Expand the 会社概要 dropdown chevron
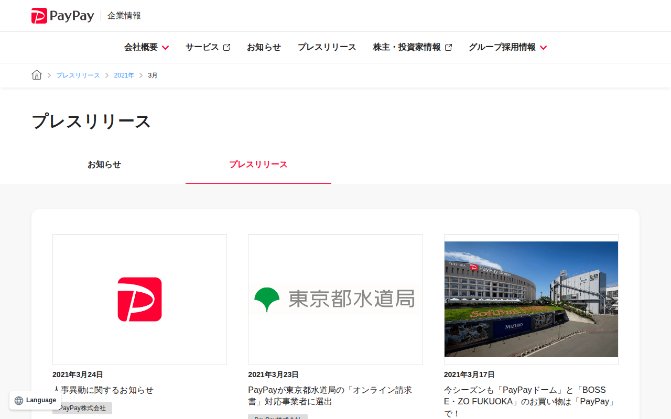Viewport: 671px width, 419px height. [x=165, y=48]
